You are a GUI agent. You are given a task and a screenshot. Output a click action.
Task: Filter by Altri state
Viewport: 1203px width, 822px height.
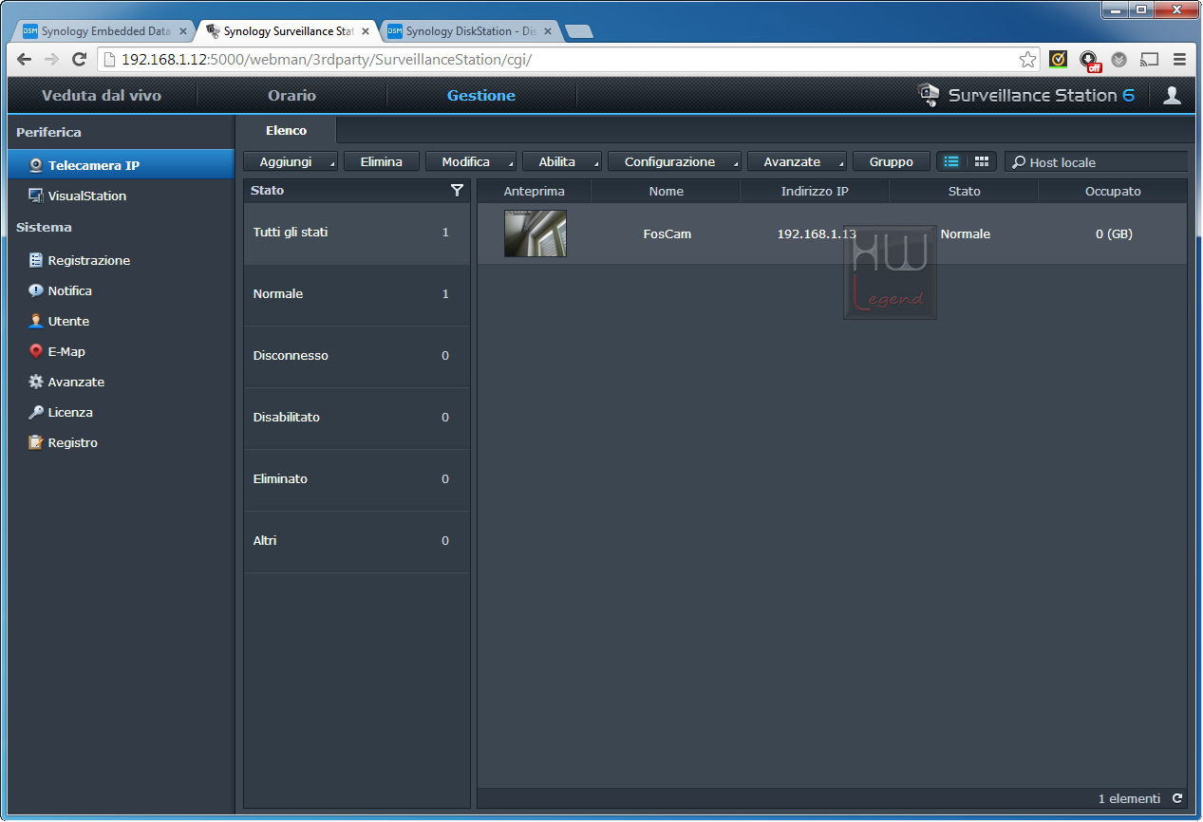[356, 541]
